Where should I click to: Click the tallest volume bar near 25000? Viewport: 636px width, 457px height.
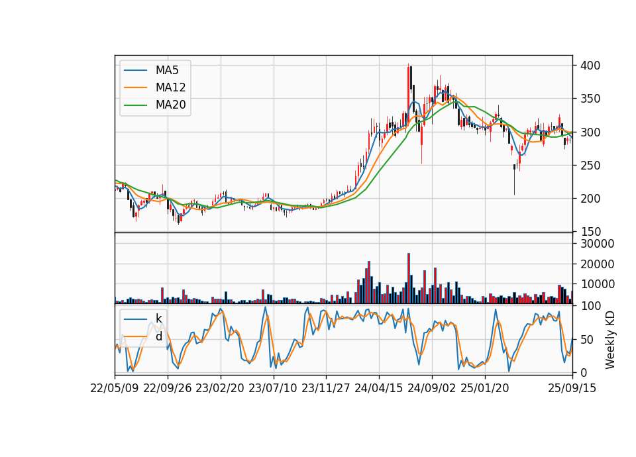click(409, 279)
